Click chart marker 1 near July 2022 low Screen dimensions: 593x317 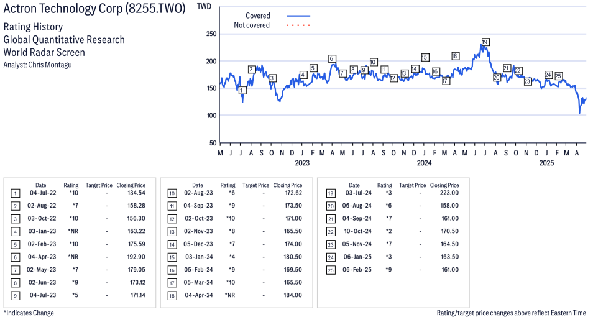(x=242, y=90)
